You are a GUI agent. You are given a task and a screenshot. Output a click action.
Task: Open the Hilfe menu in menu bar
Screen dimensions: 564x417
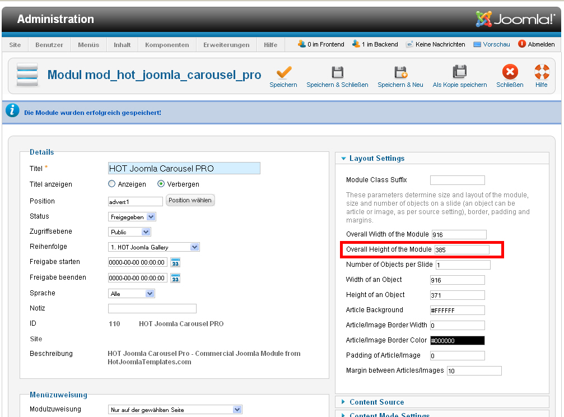[x=271, y=45]
